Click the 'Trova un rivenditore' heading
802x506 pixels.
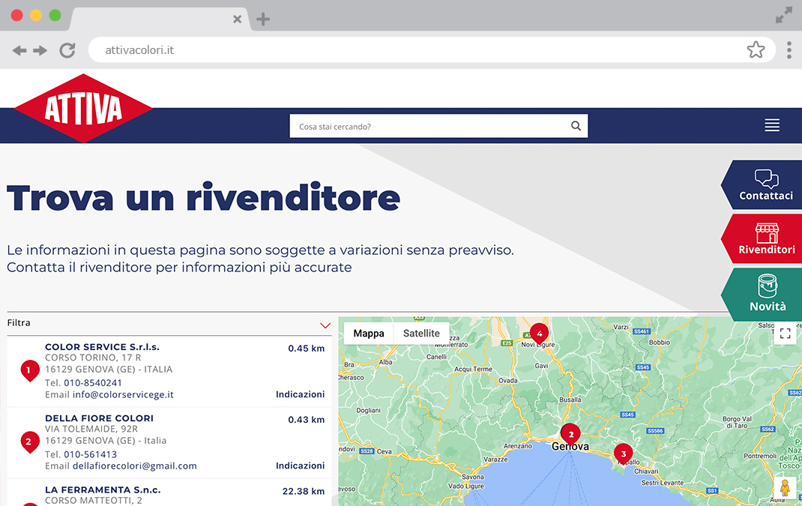click(x=203, y=198)
